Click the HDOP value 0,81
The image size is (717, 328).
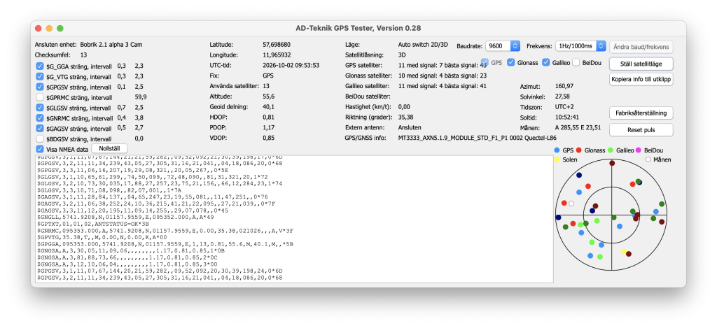(x=269, y=117)
